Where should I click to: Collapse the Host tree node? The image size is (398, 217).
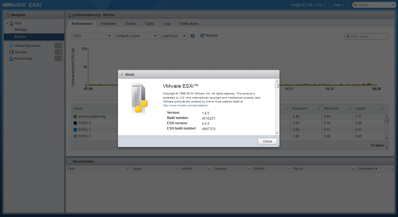click(x=7, y=23)
